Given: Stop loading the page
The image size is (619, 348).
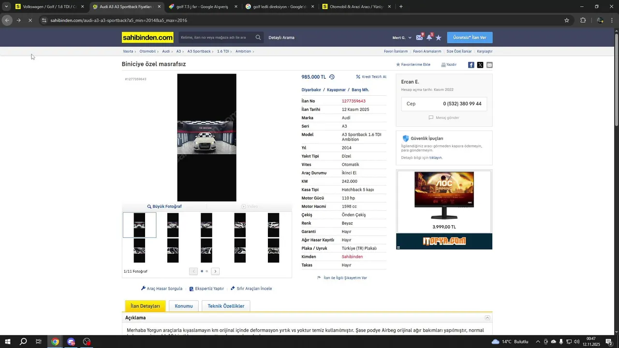Looking at the screenshot, I should [30, 20].
